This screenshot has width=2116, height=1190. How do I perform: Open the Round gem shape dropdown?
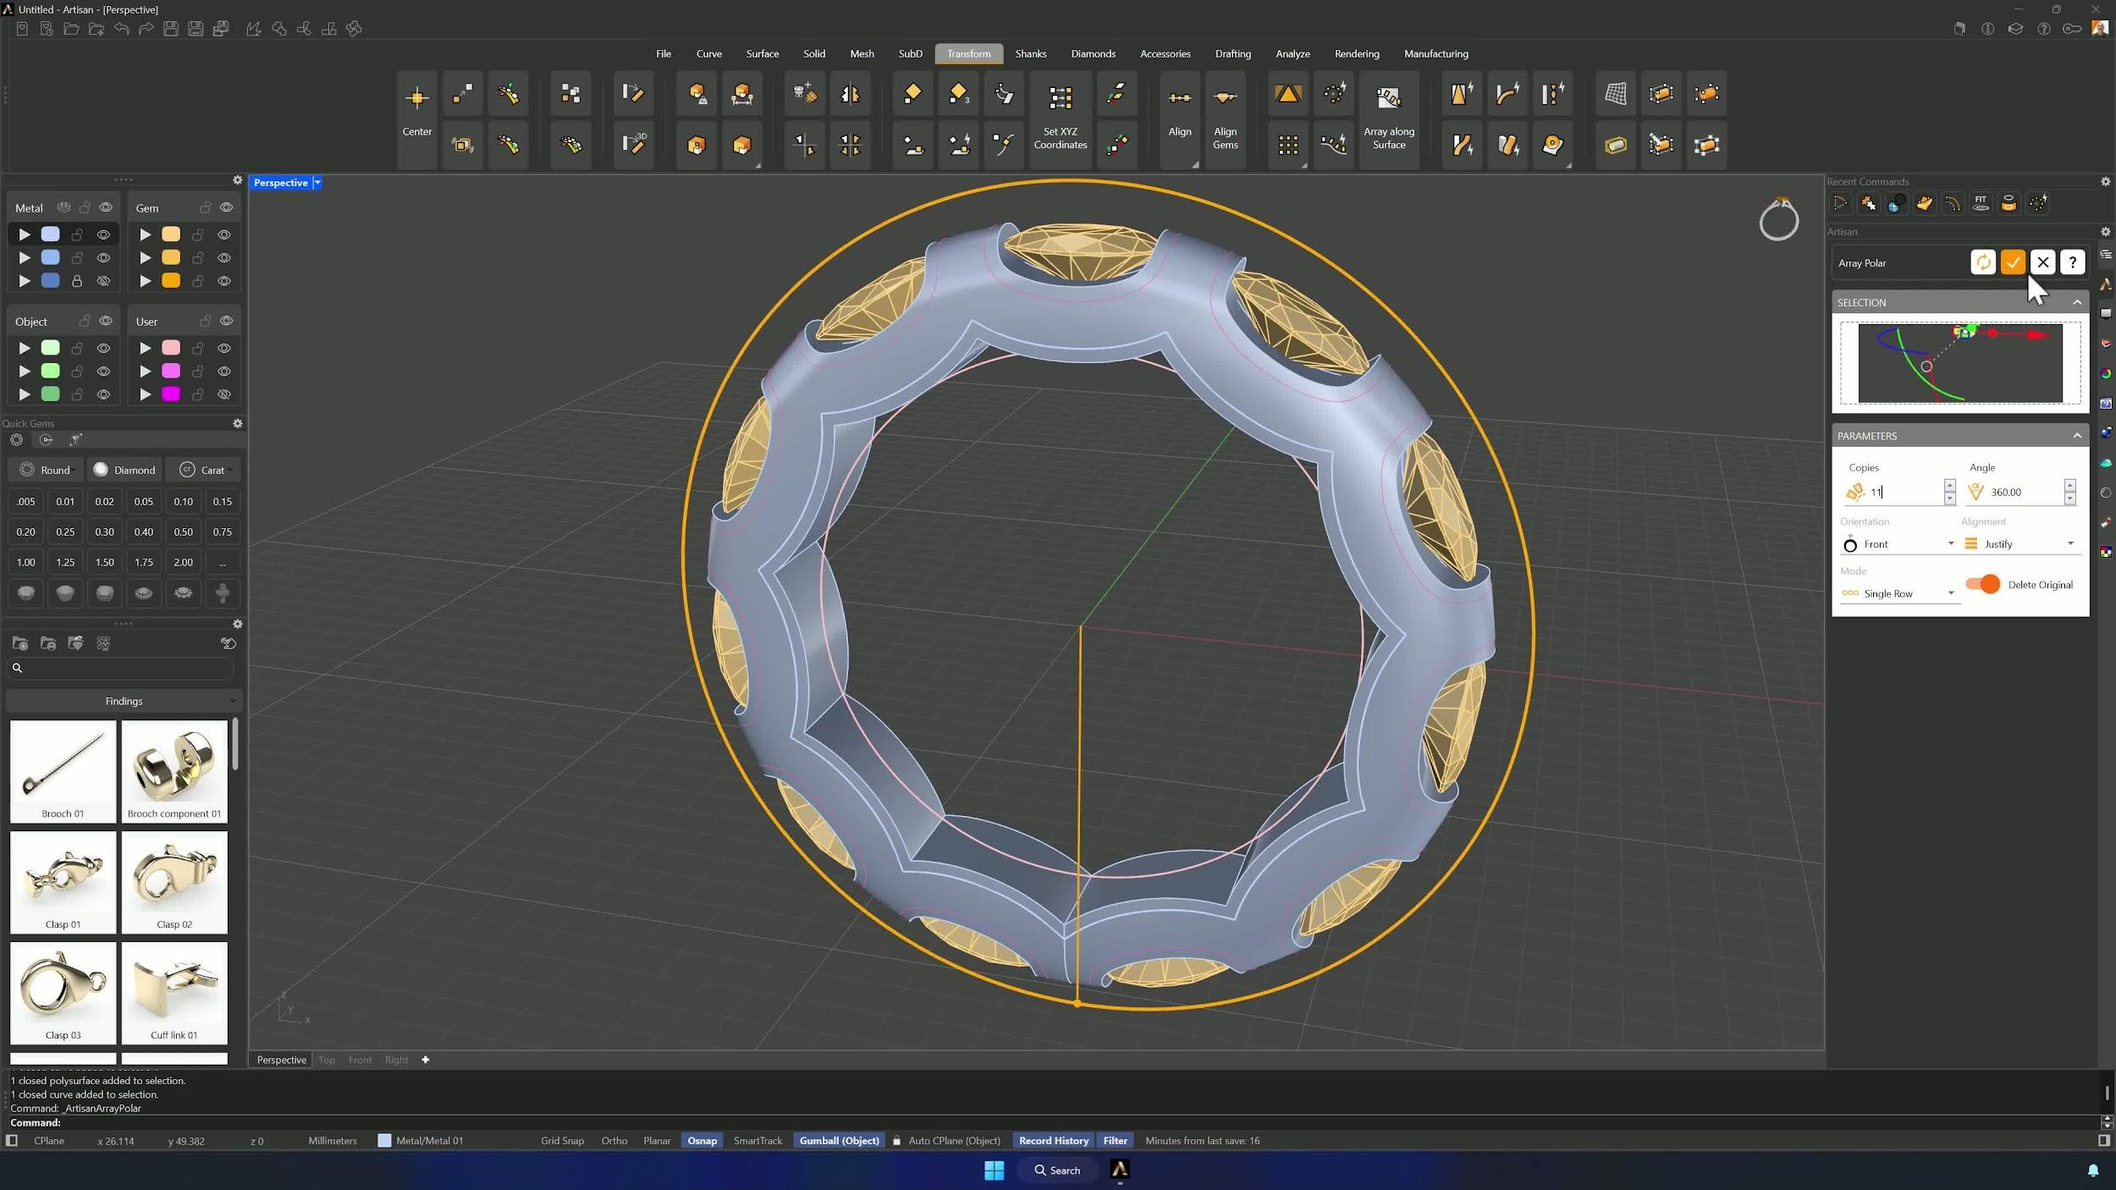point(47,470)
